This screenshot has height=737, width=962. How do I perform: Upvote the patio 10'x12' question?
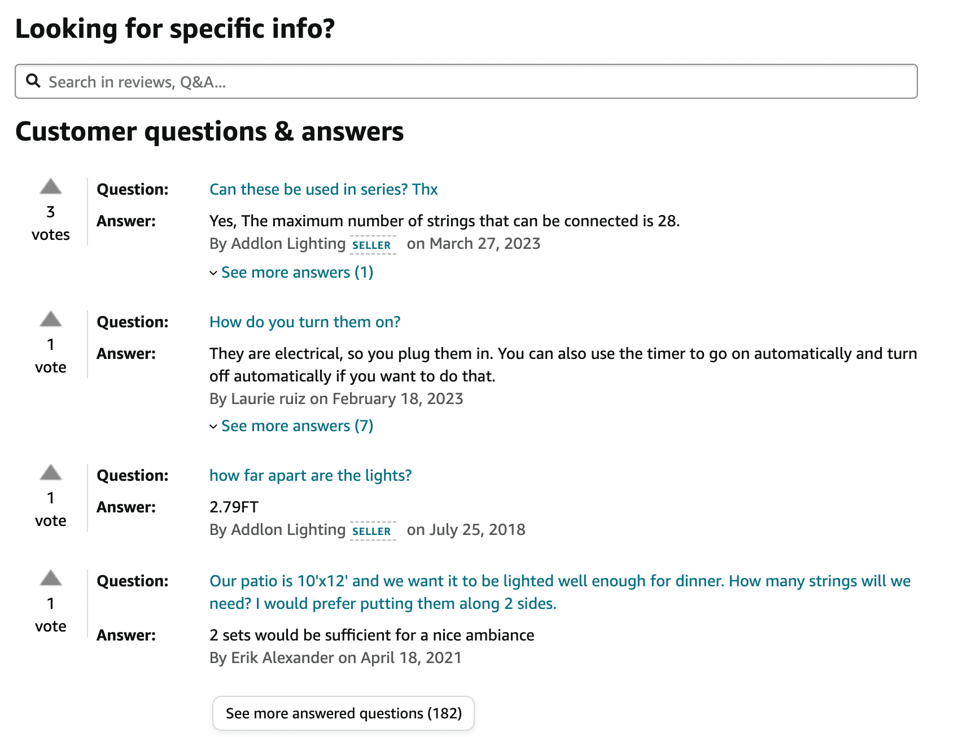coord(51,578)
